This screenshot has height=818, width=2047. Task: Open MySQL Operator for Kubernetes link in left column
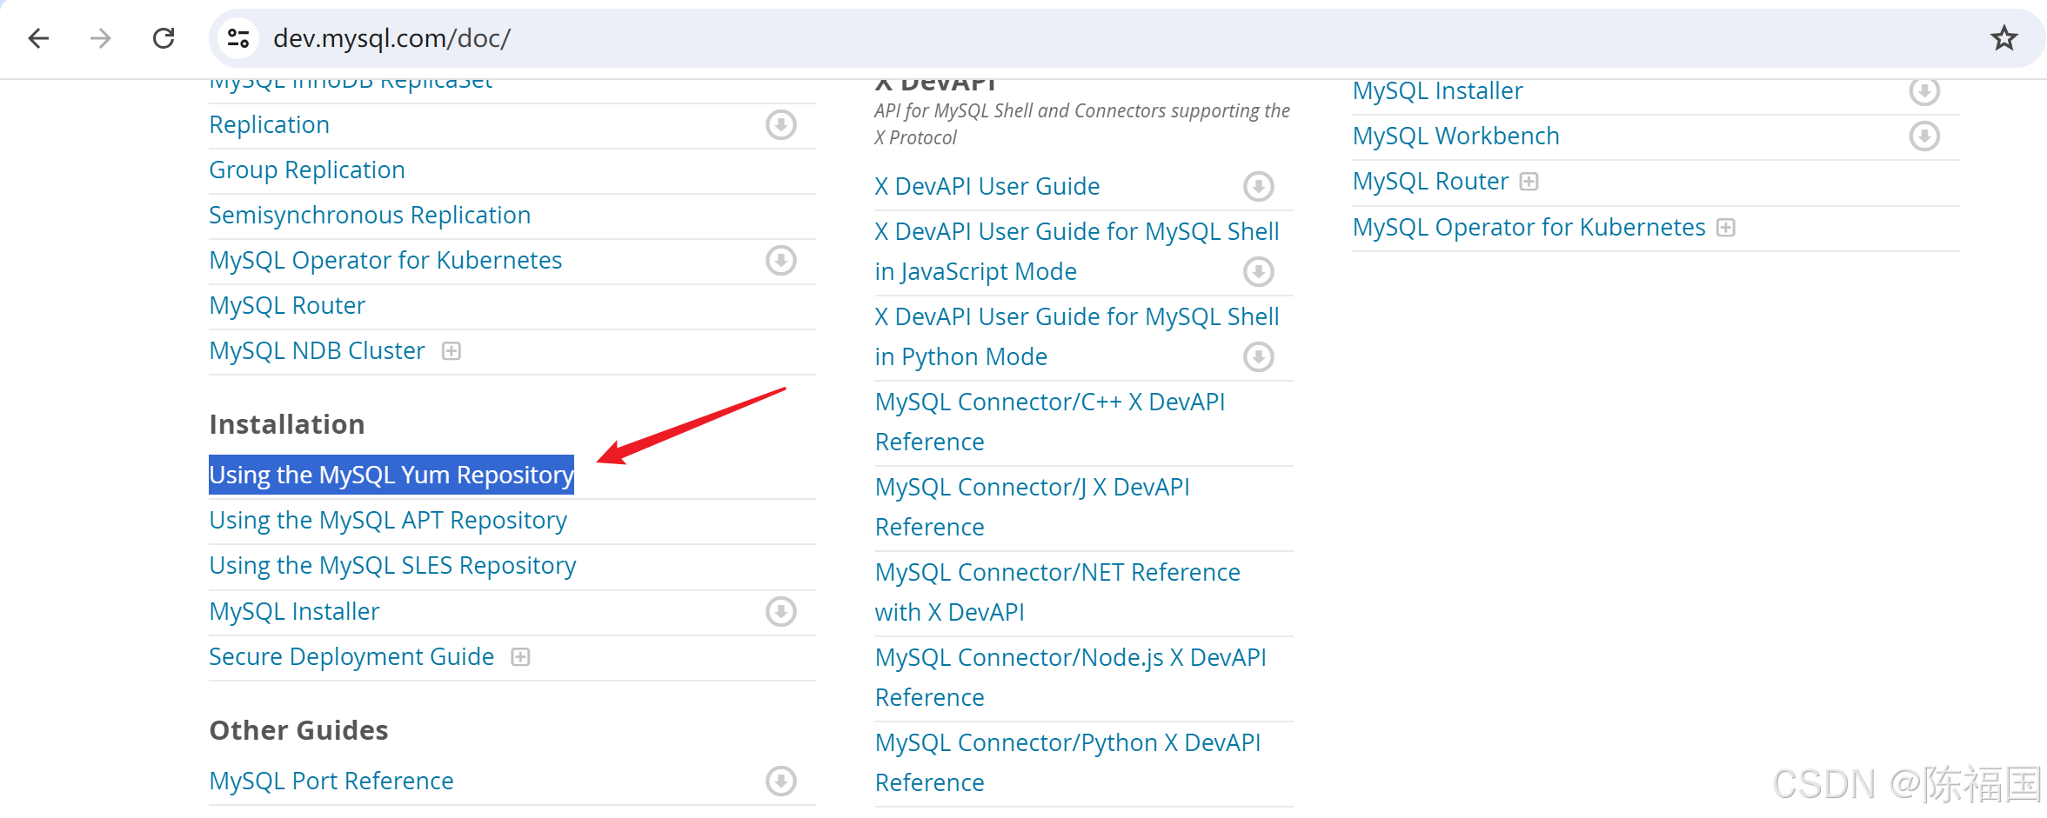(x=385, y=260)
